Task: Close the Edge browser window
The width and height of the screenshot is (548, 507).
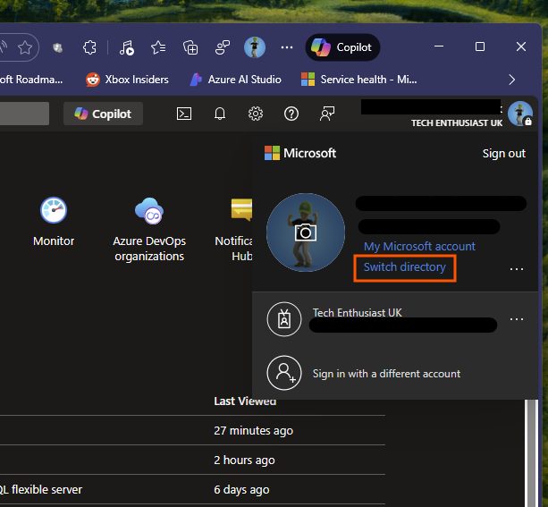Action: [x=521, y=46]
